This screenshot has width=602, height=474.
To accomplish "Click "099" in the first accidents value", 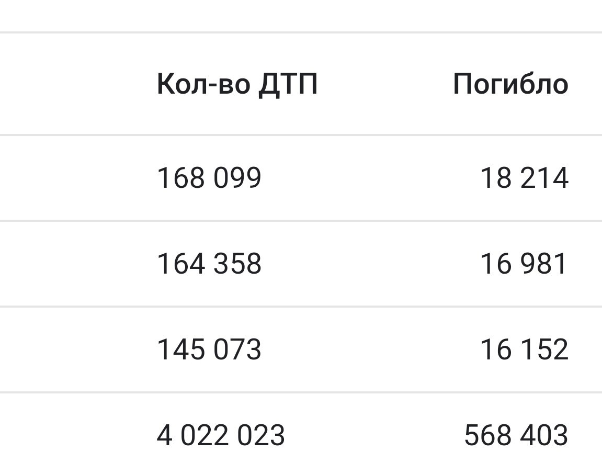I will [237, 178].
